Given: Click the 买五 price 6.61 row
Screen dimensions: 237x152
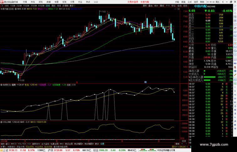Looking at the screenshot, I should (x=211, y=42).
